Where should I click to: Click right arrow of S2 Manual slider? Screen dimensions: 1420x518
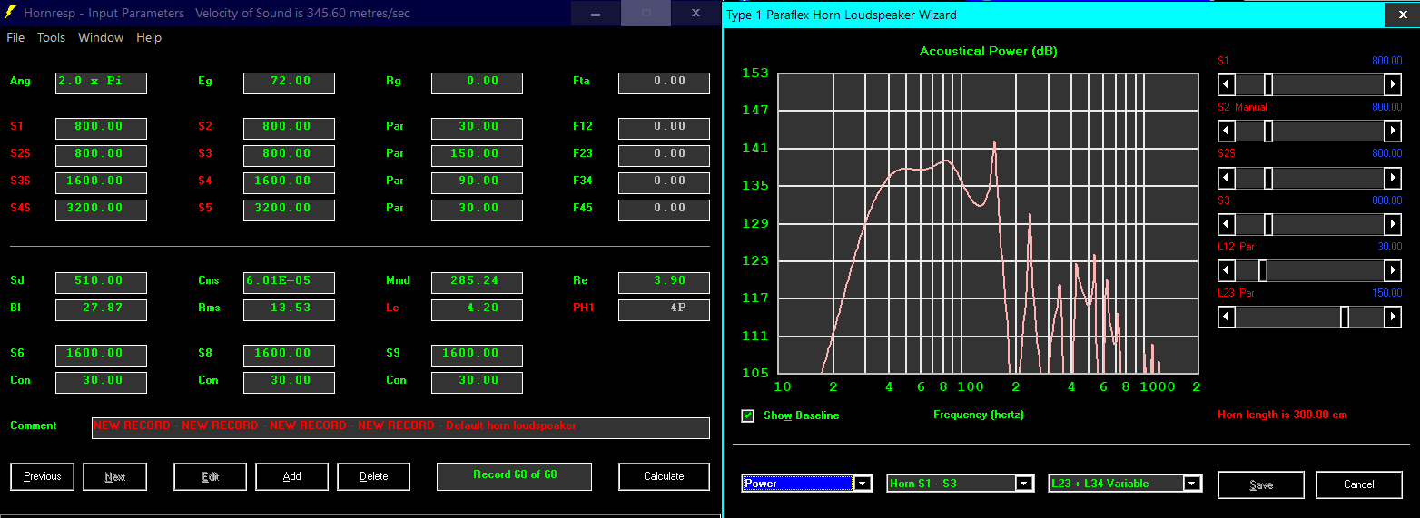click(1393, 132)
